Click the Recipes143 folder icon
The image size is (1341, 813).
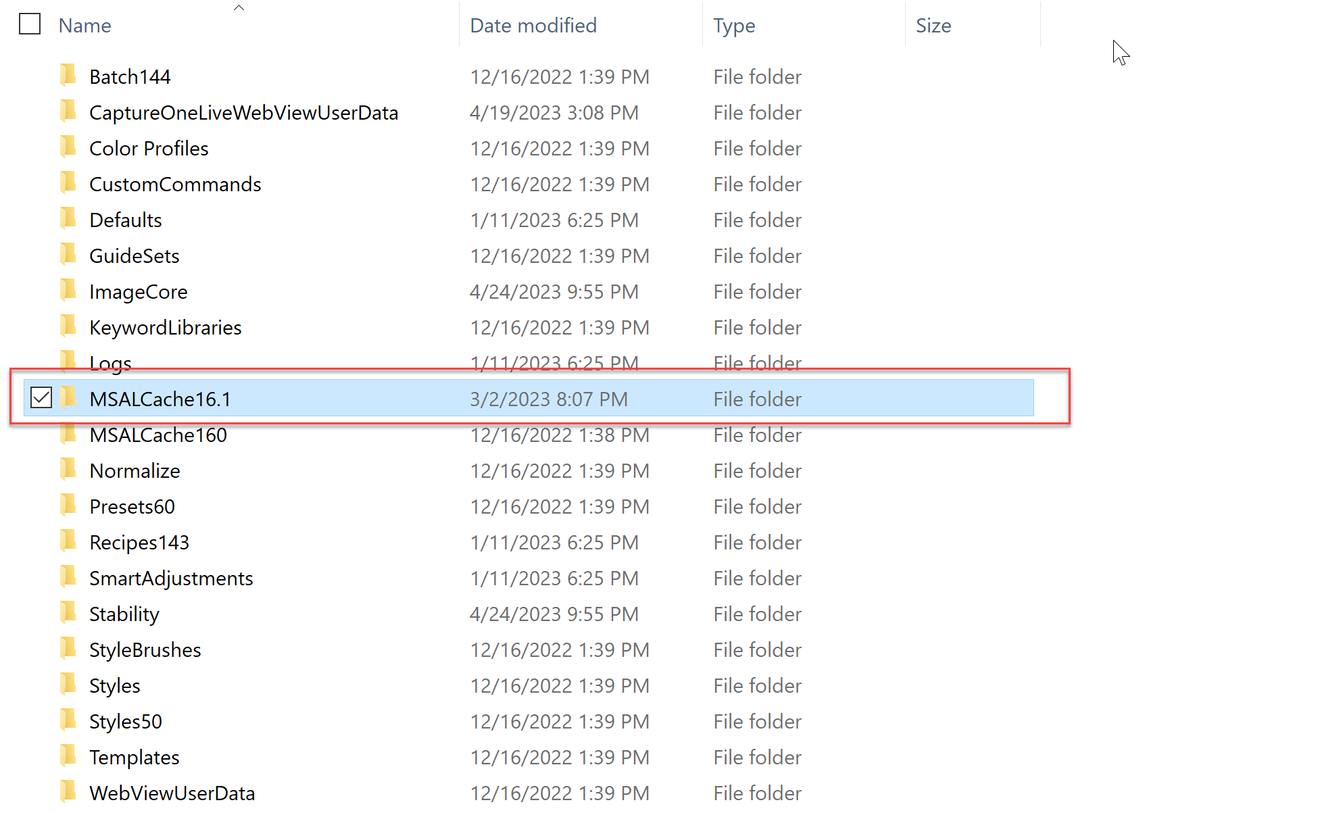click(x=68, y=541)
